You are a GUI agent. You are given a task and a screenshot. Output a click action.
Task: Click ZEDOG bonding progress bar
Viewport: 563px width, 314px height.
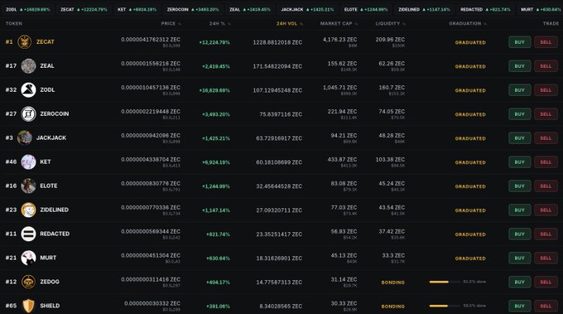point(445,282)
